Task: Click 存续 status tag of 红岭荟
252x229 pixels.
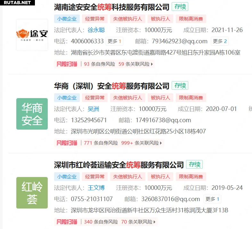Action: [x=194, y=165]
